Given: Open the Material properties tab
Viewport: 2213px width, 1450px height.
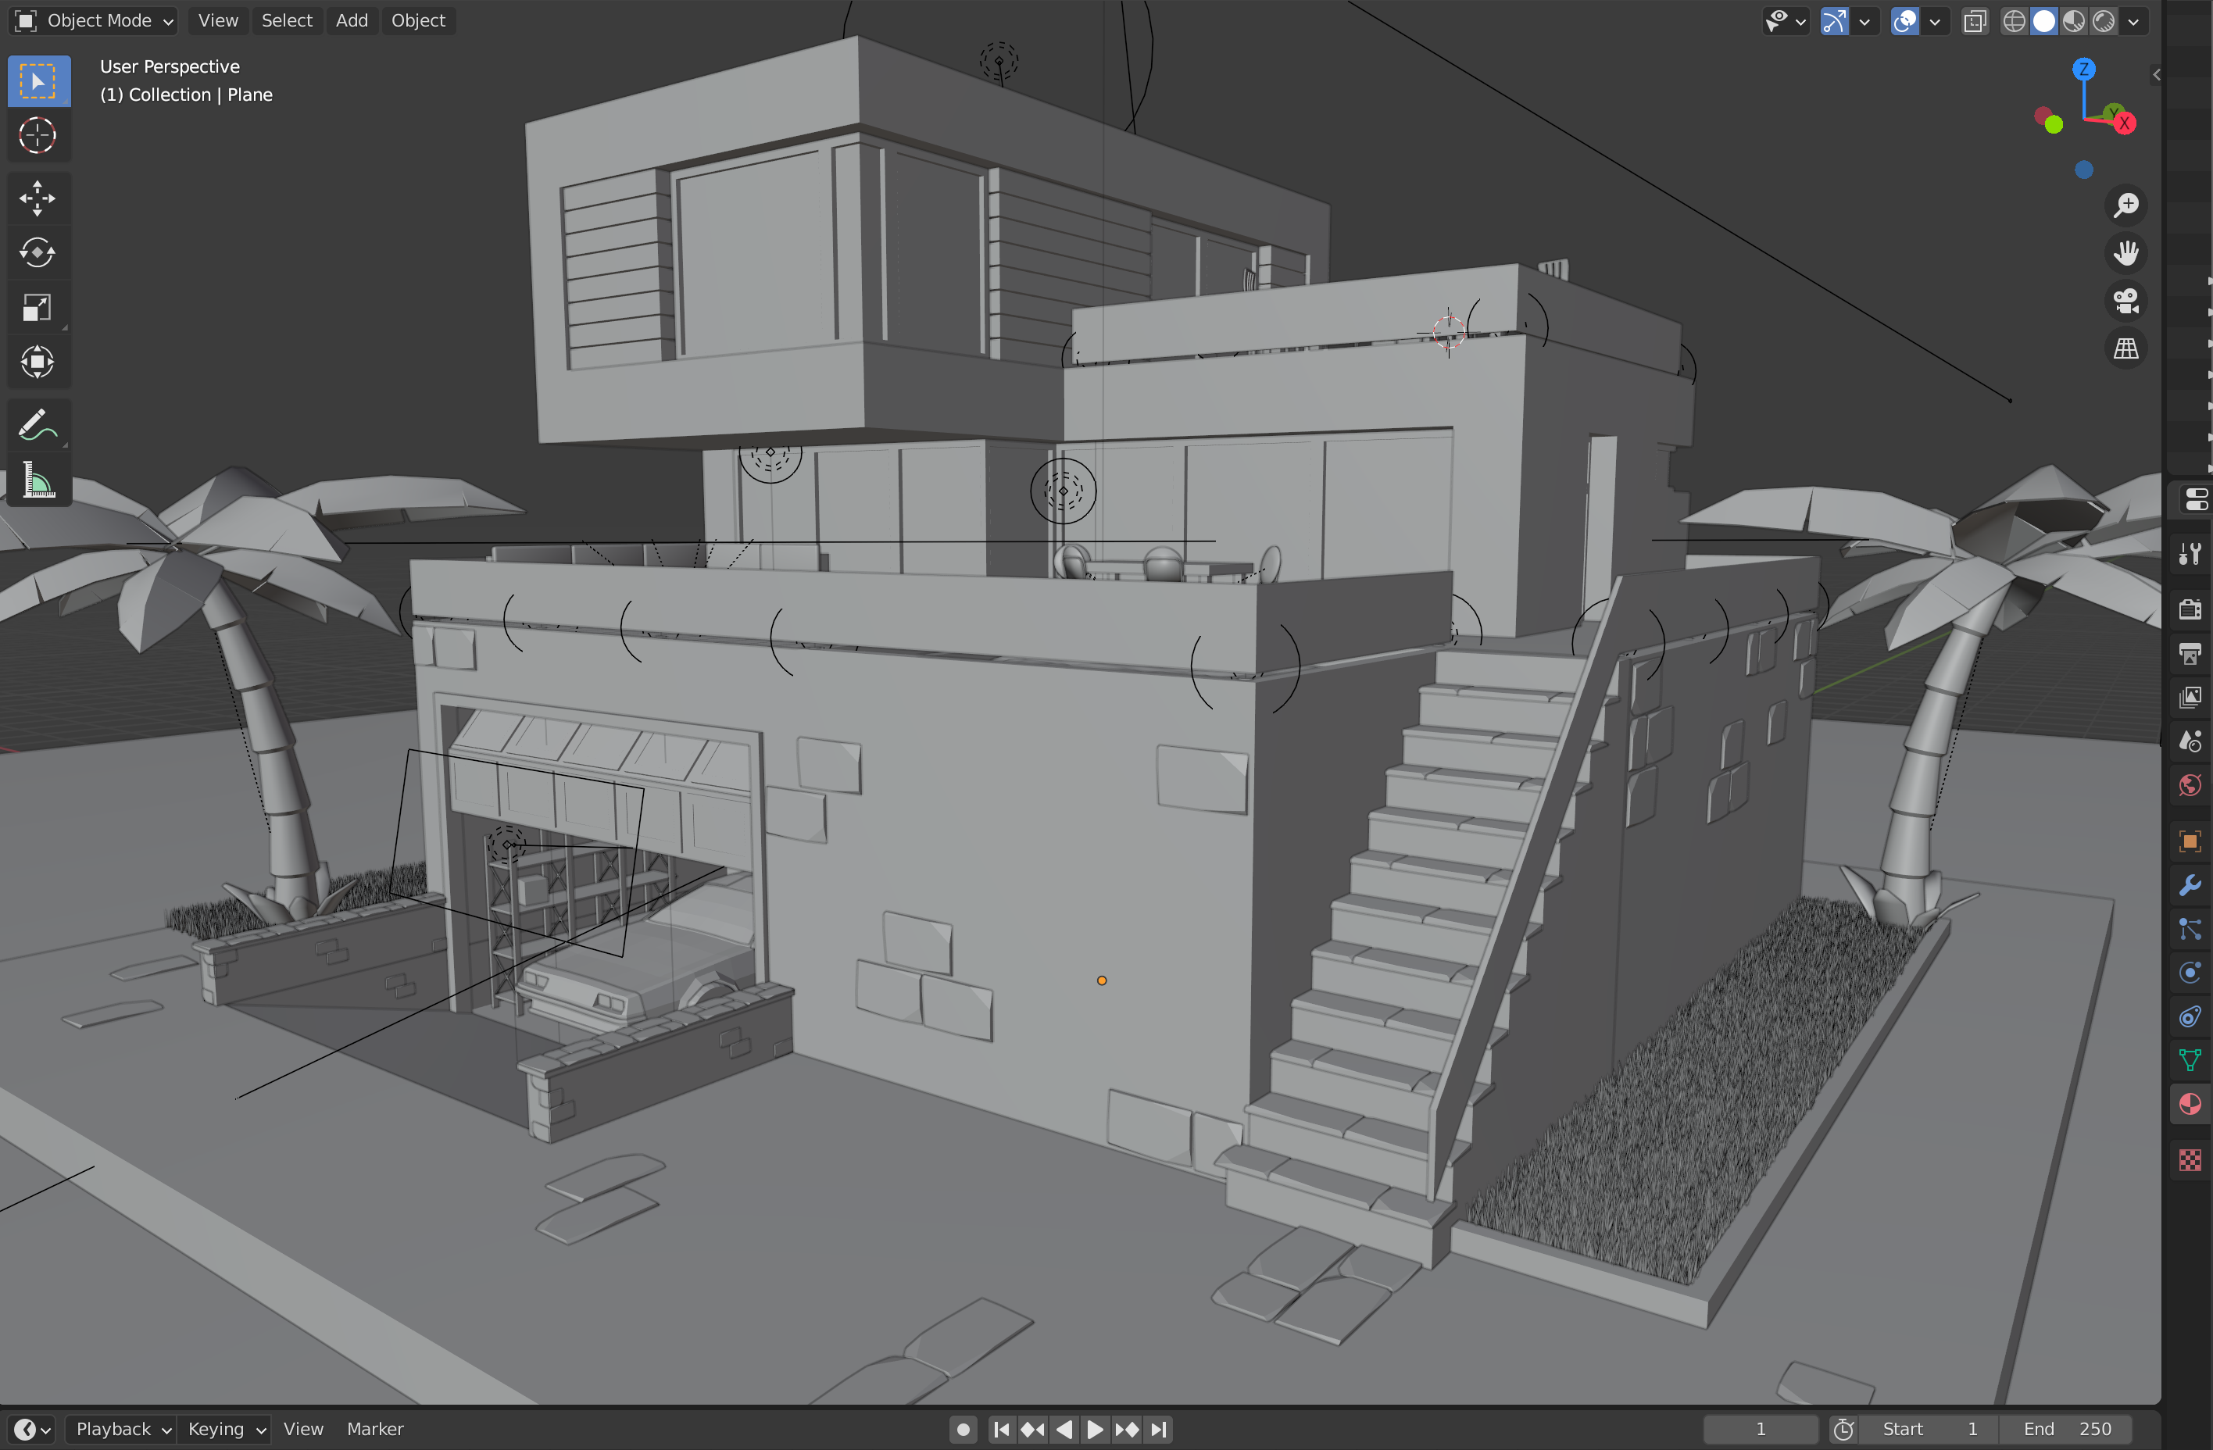Looking at the screenshot, I should 2190,1104.
